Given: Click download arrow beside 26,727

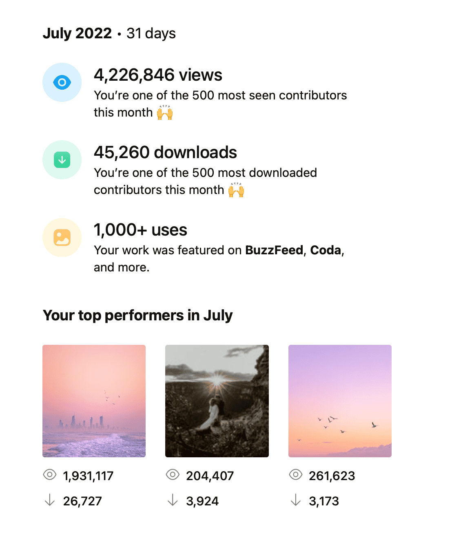Looking at the screenshot, I should [x=50, y=500].
